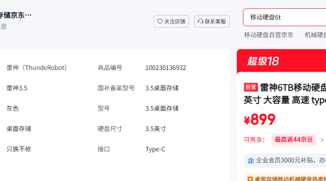Click the ¥899 price
Screen dimensions: 326x181
click(x=259, y=119)
